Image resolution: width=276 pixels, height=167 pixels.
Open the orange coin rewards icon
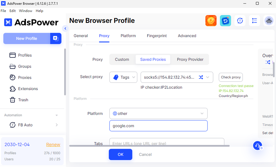(x=211, y=21)
